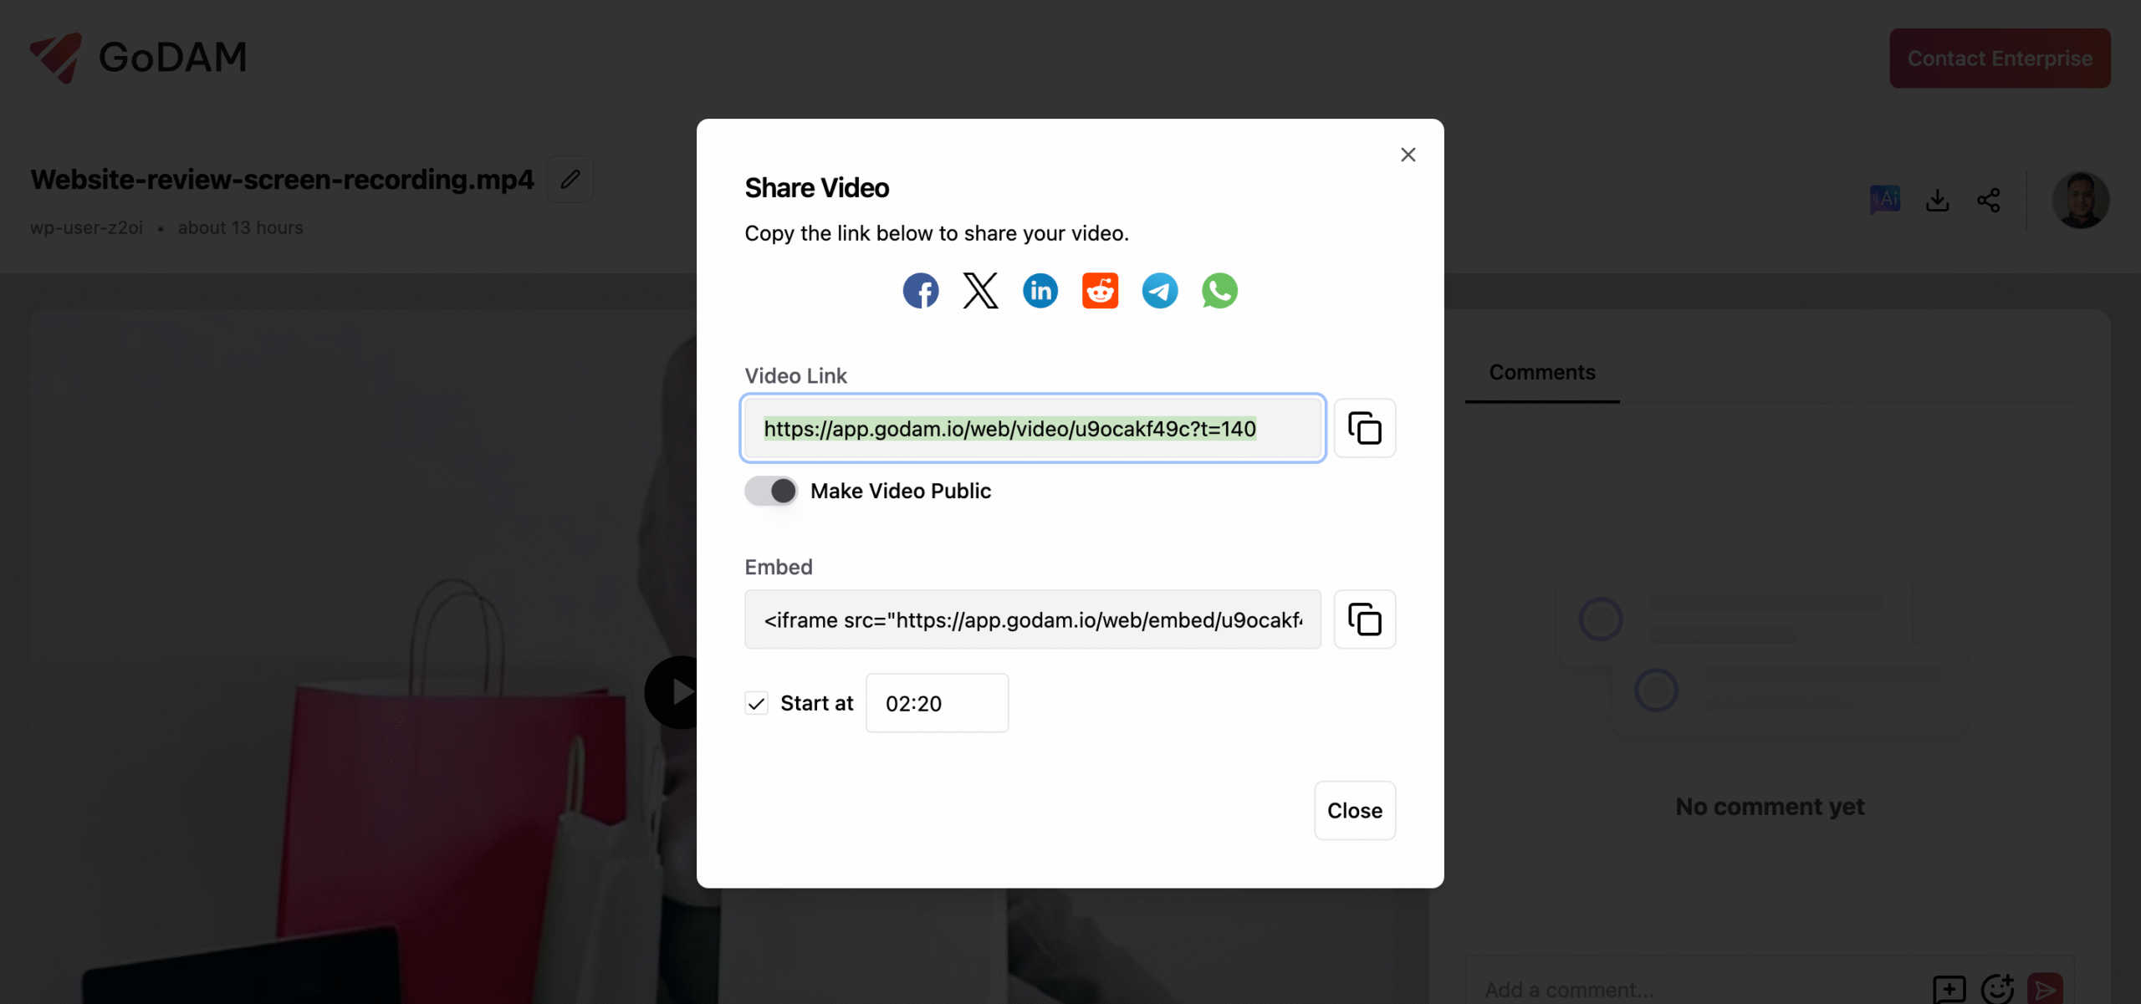Edit video title with pencil icon

(570, 179)
